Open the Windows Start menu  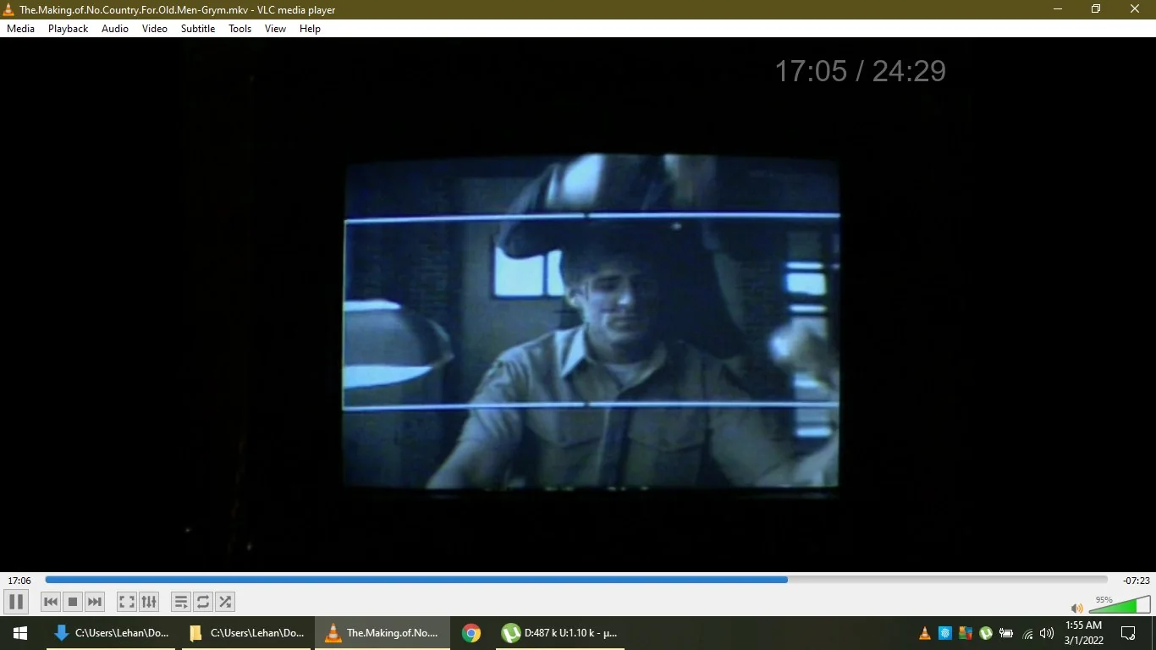[20, 633]
